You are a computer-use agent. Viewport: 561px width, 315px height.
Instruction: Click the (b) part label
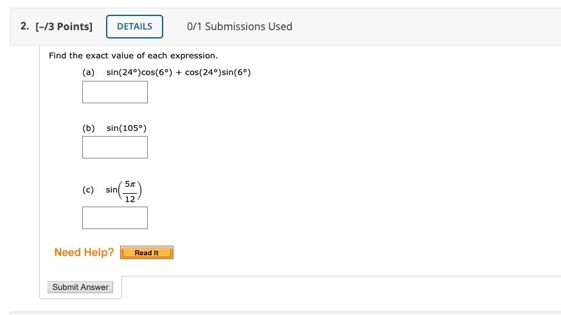[x=89, y=128]
